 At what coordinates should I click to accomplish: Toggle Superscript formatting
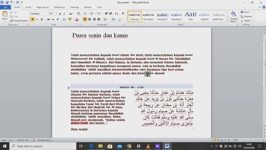click(58, 20)
